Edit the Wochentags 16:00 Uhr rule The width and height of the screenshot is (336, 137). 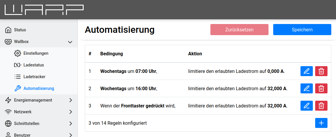(x=307, y=88)
